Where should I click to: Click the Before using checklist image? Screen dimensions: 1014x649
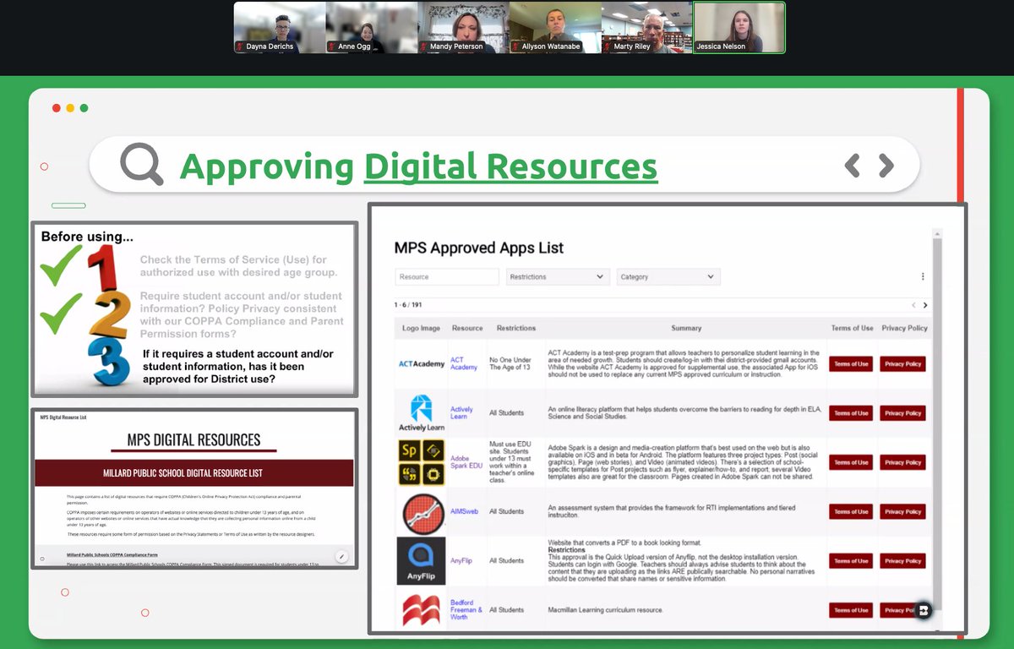(x=194, y=309)
